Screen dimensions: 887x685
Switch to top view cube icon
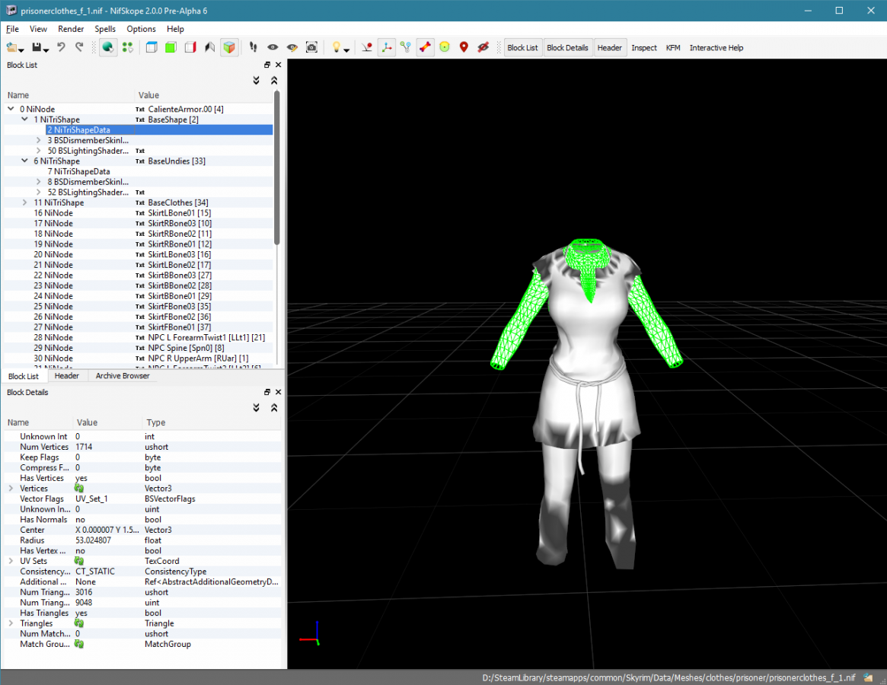coord(152,47)
